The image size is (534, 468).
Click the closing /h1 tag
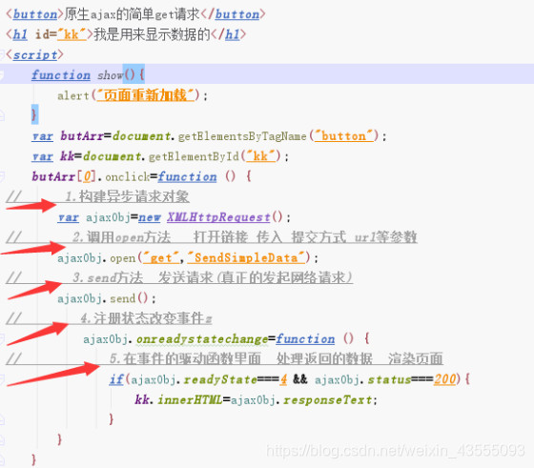click(228, 34)
